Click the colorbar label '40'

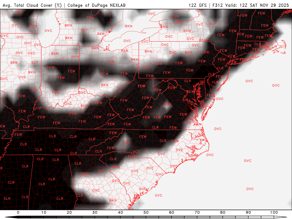[x=120, y=212]
